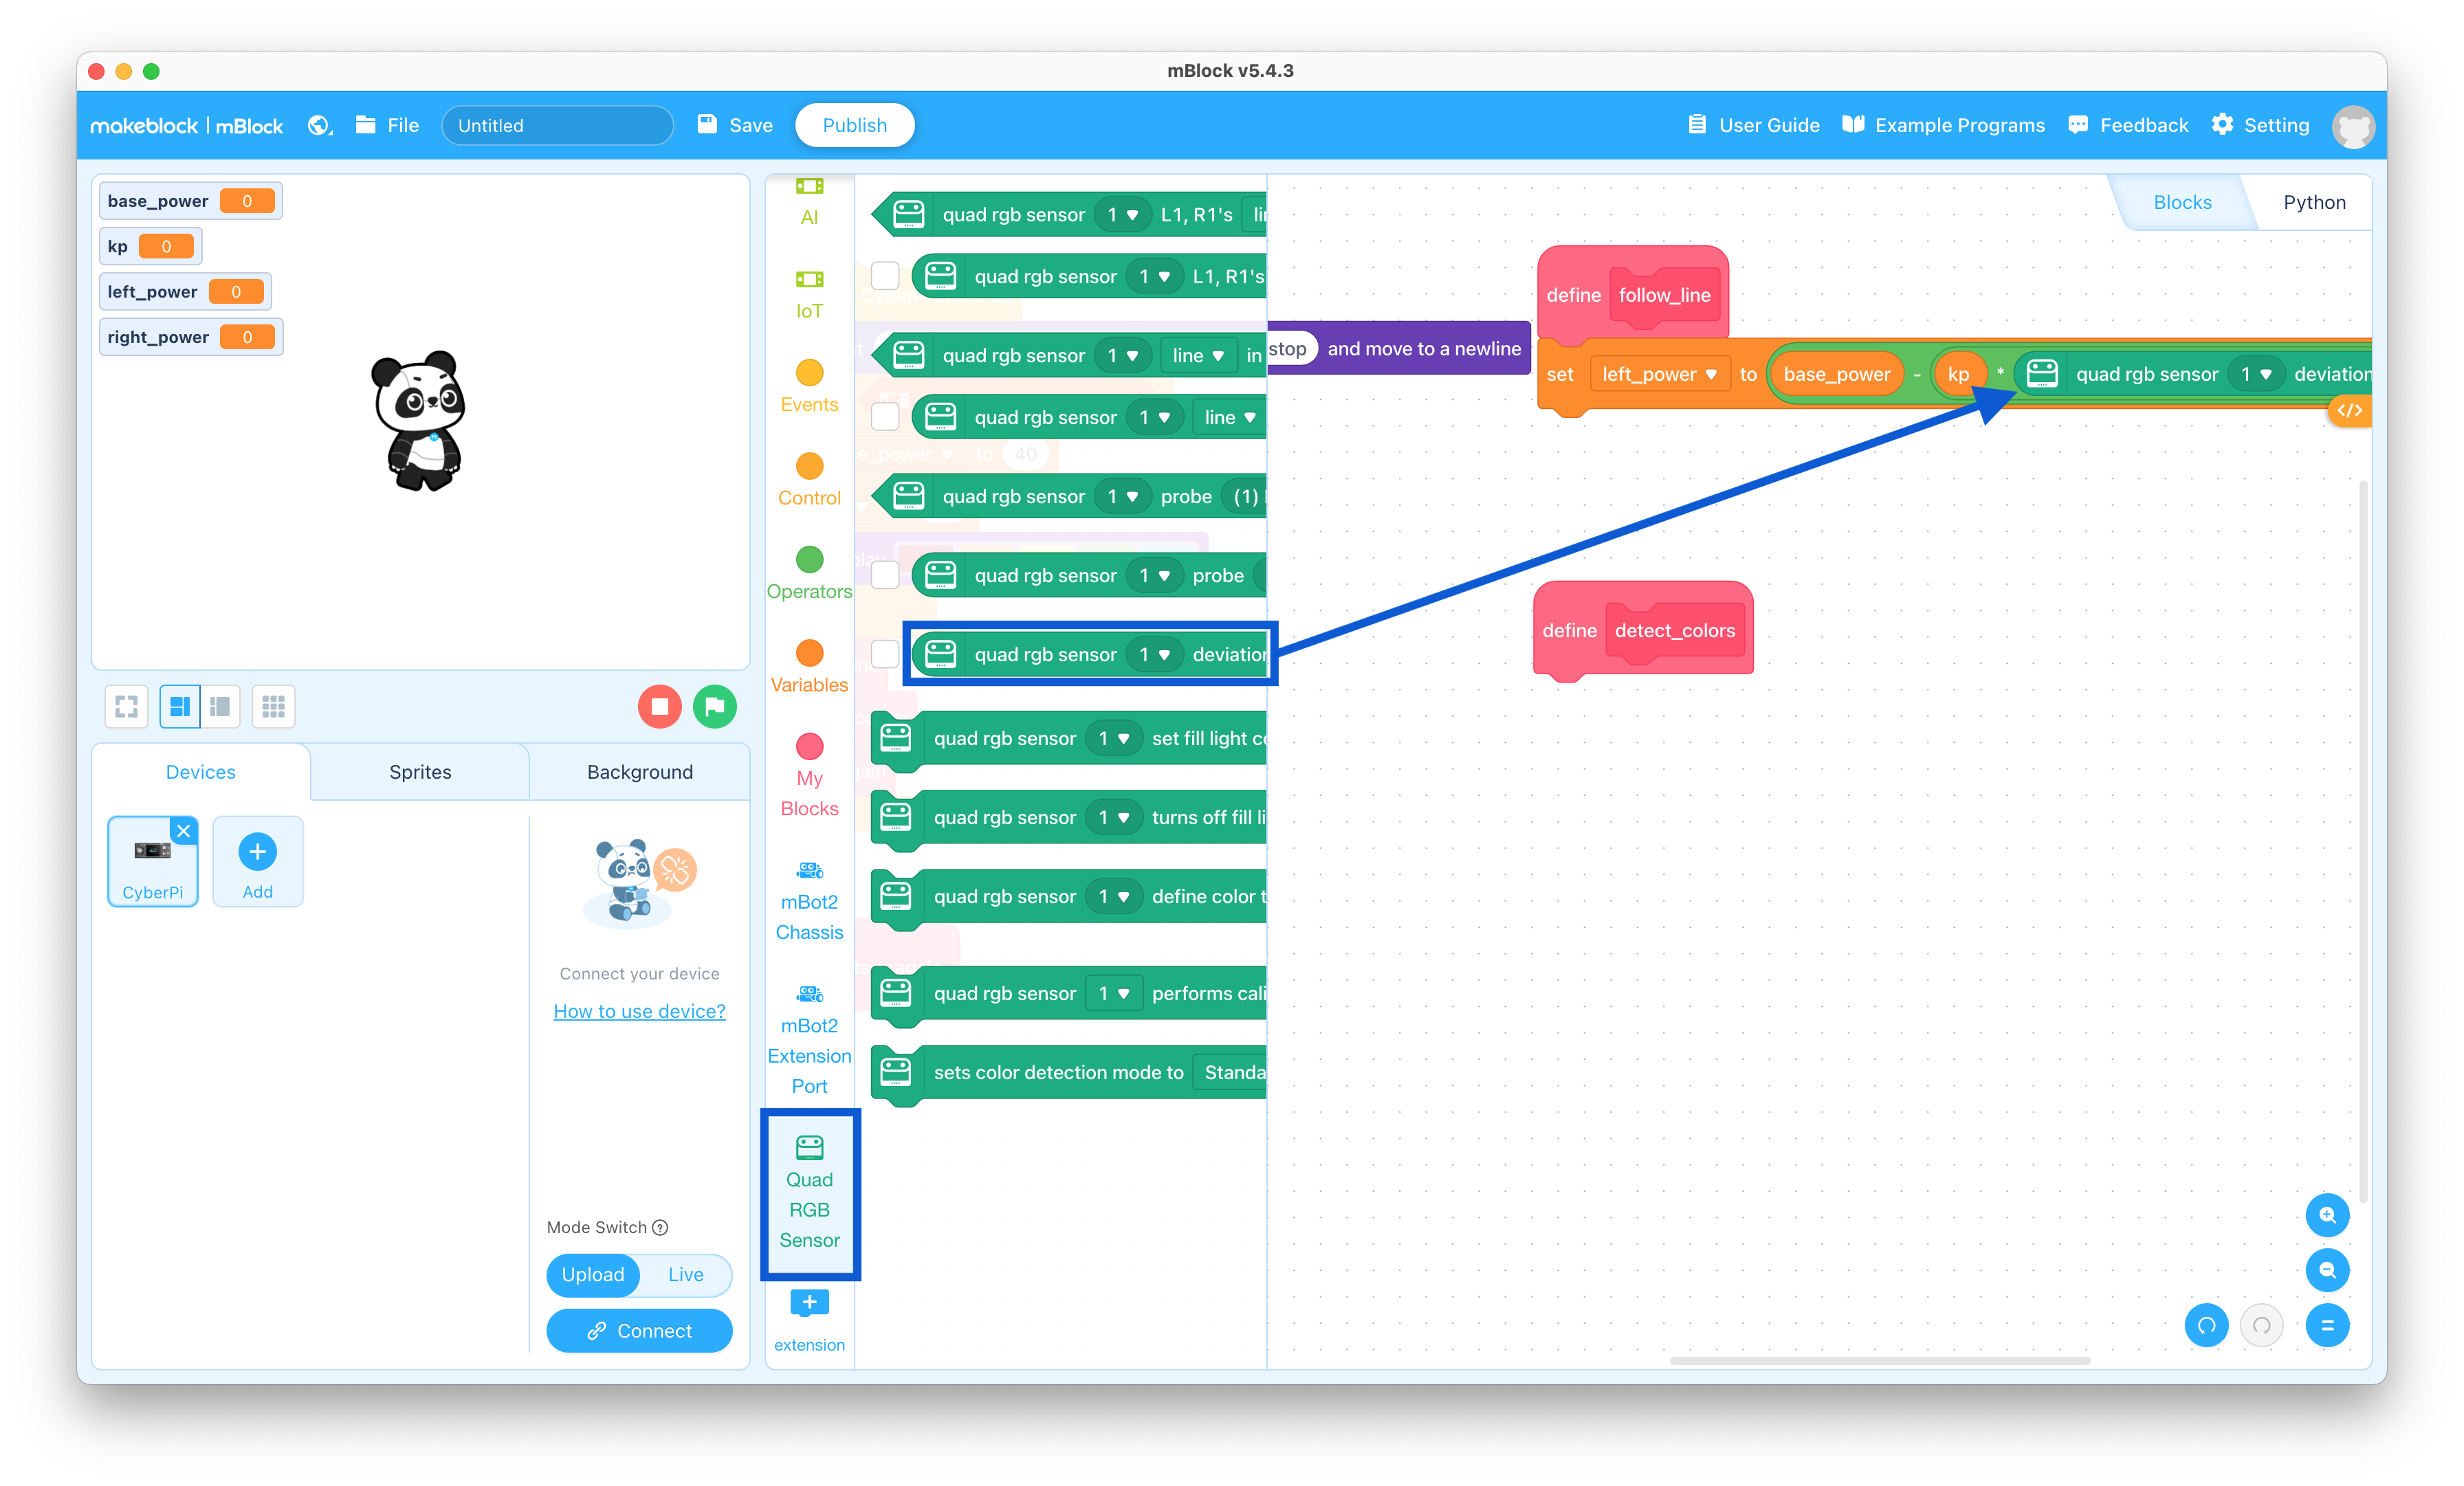Switch to Live mode
The width and height of the screenshot is (2464, 1486).
686,1275
